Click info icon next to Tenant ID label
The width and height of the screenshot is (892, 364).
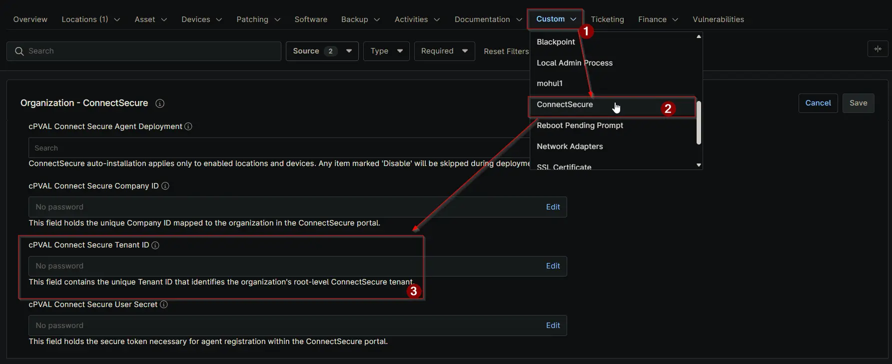tap(155, 245)
